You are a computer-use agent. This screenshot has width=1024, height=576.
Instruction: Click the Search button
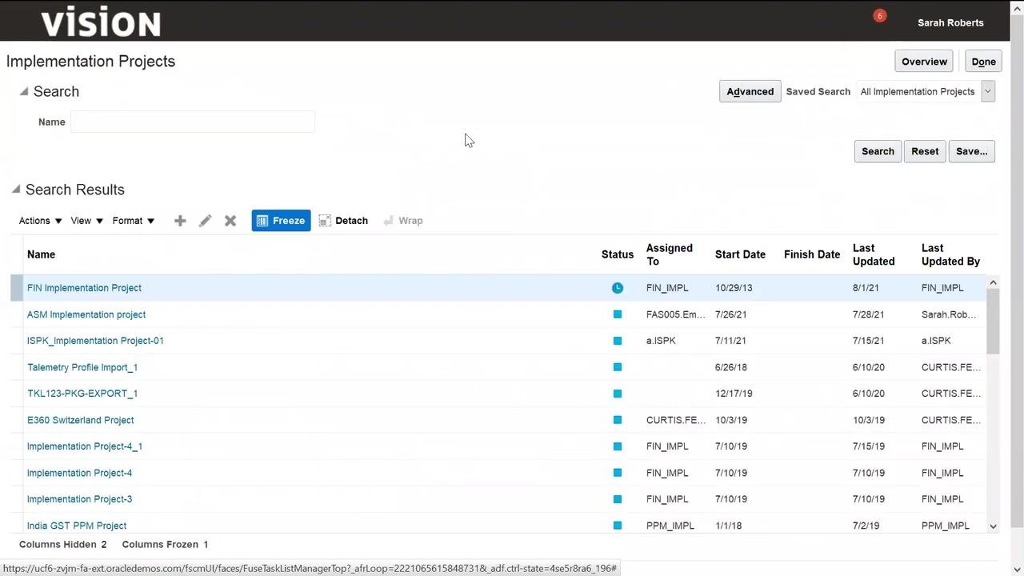click(x=878, y=151)
